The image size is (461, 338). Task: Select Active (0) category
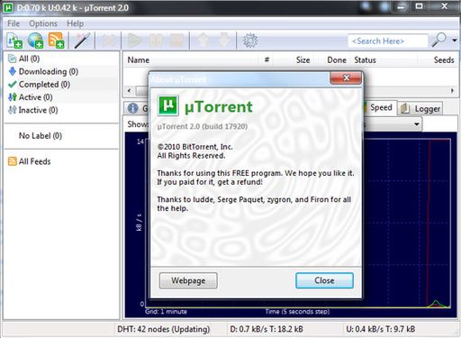click(x=31, y=97)
